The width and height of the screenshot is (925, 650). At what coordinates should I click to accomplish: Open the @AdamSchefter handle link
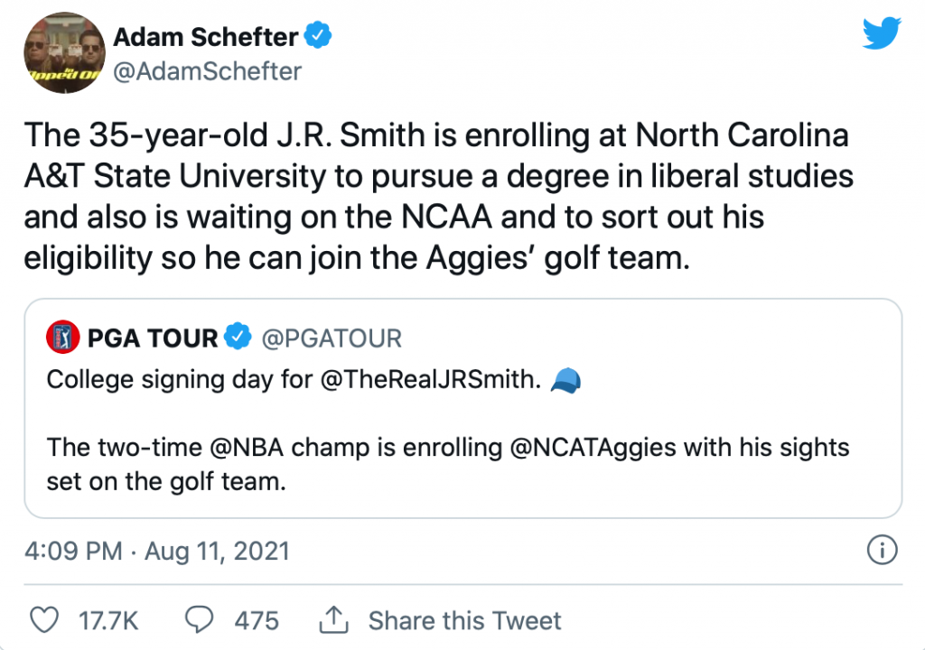[207, 70]
